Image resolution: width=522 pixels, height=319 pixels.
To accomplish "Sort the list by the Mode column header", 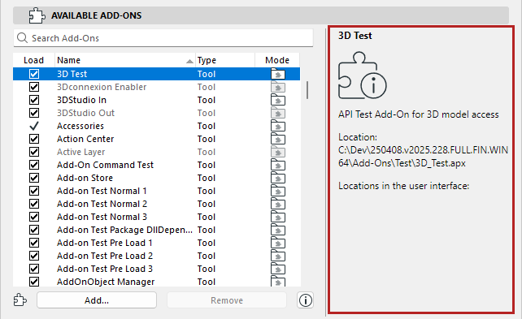I will coord(277,60).
